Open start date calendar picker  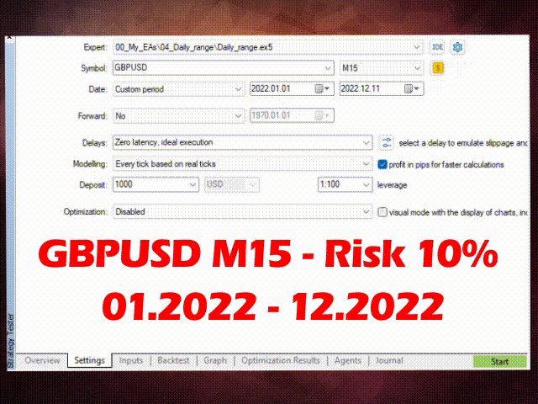pyautogui.click(x=322, y=88)
